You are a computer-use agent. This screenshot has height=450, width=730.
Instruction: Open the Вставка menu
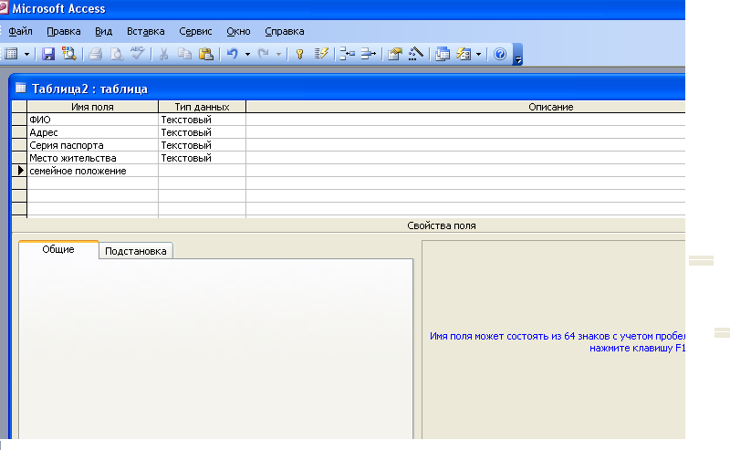146,31
